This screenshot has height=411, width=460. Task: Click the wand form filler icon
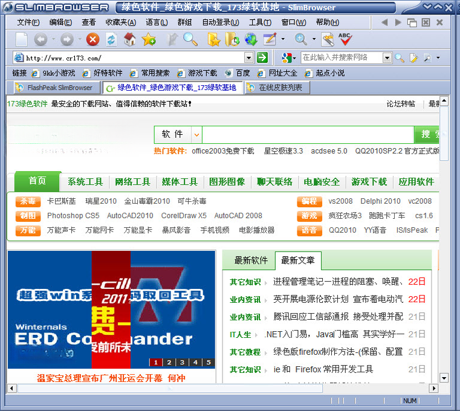[x=328, y=39]
